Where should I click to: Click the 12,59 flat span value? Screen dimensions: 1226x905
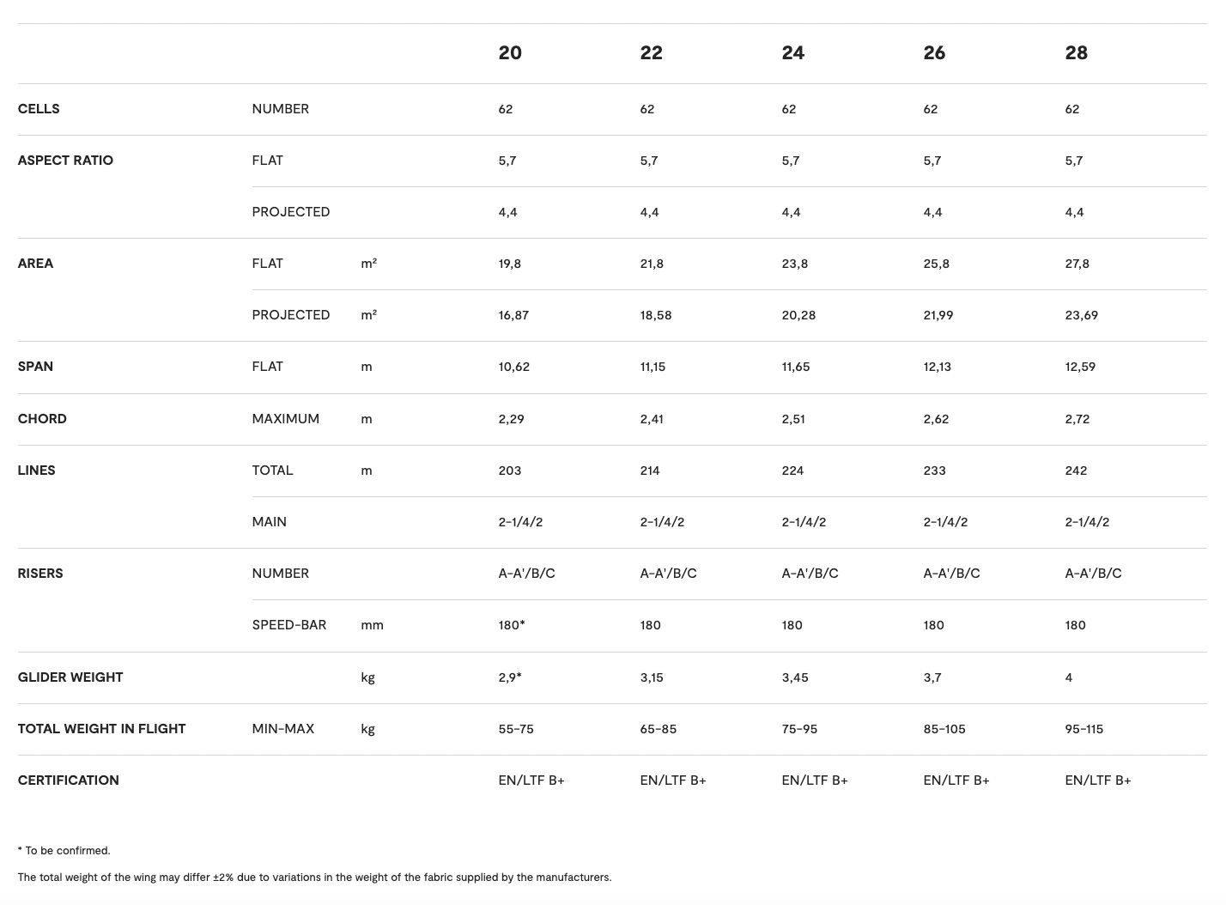(x=1080, y=367)
